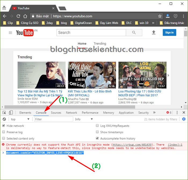Uncheck Hide network checkbox
The height and width of the screenshot is (180, 188).
click(3, 126)
